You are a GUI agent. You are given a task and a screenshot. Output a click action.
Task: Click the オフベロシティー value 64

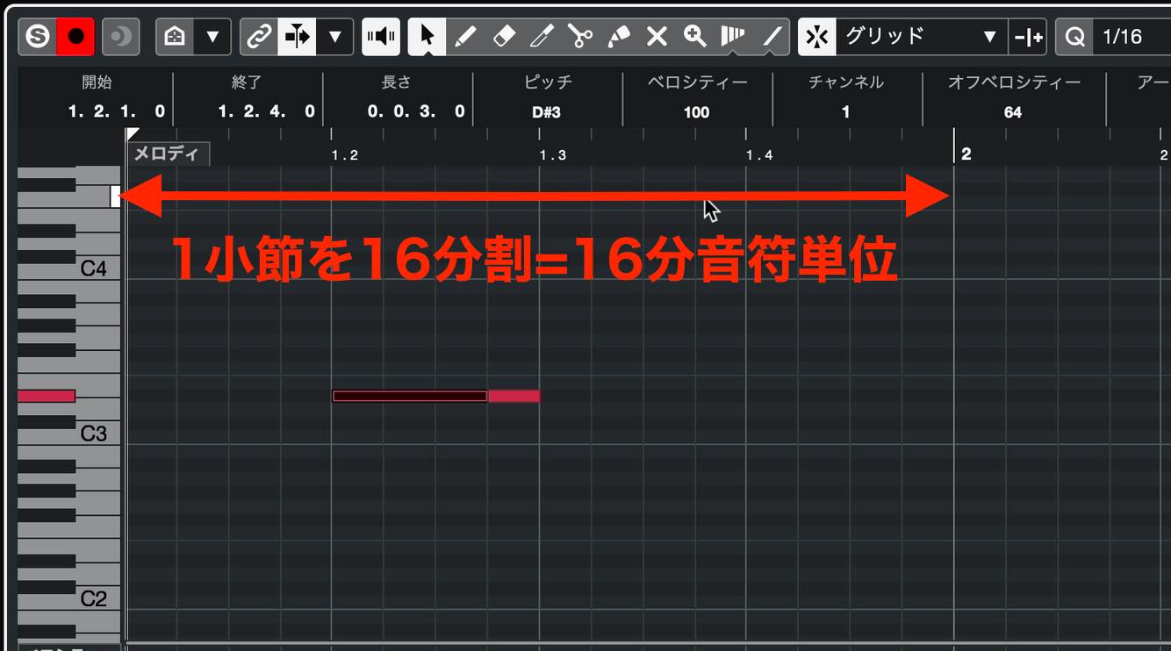coord(1013,112)
